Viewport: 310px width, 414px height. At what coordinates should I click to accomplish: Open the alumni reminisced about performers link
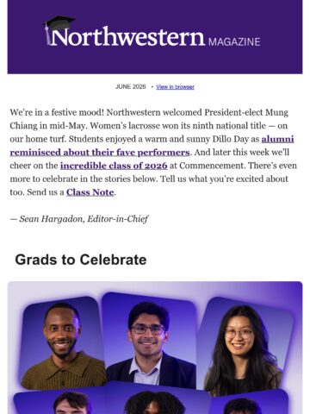pos(152,146)
